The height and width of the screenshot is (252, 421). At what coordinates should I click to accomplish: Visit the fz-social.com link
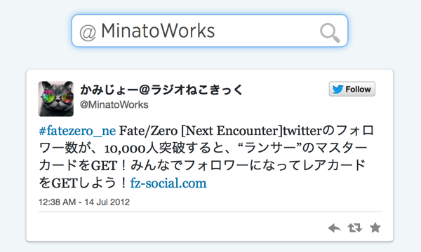pos(168,183)
